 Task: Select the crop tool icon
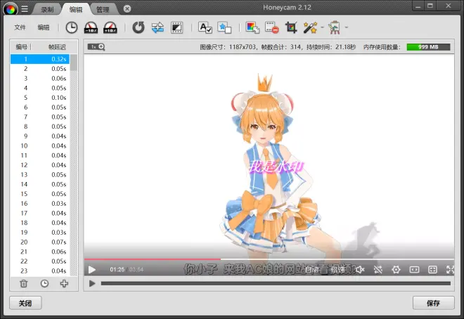(x=291, y=27)
